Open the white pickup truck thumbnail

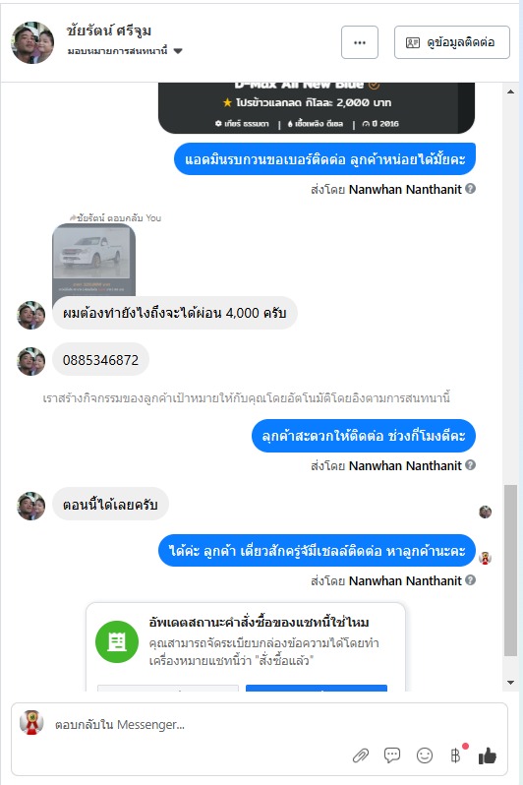pos(93,260)
